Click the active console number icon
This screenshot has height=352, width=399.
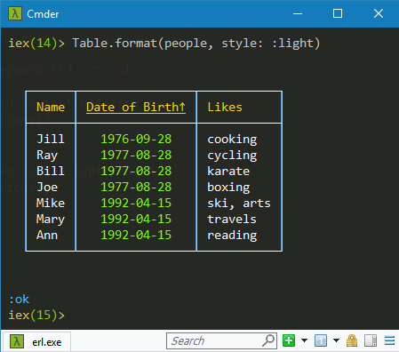pos(321,340)
